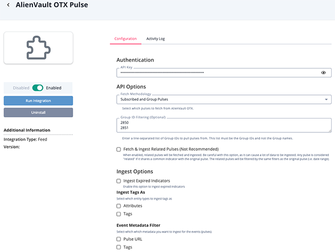Click the Uninstall button
The image size is (335, 252).
point(38,112)
